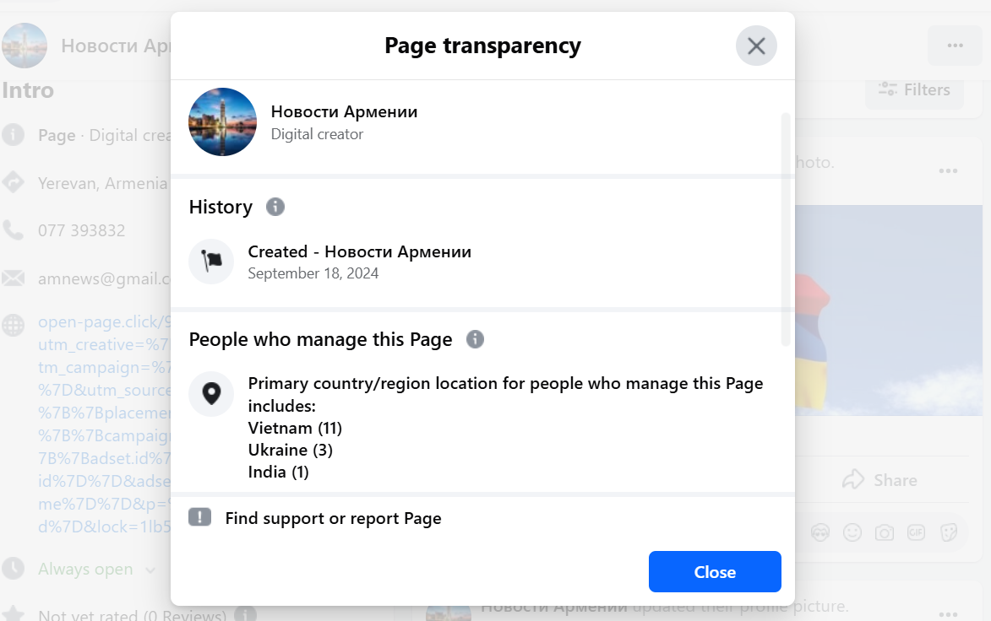Open the page's three-dot options menu
991x621 pixels.
[955, 46]
